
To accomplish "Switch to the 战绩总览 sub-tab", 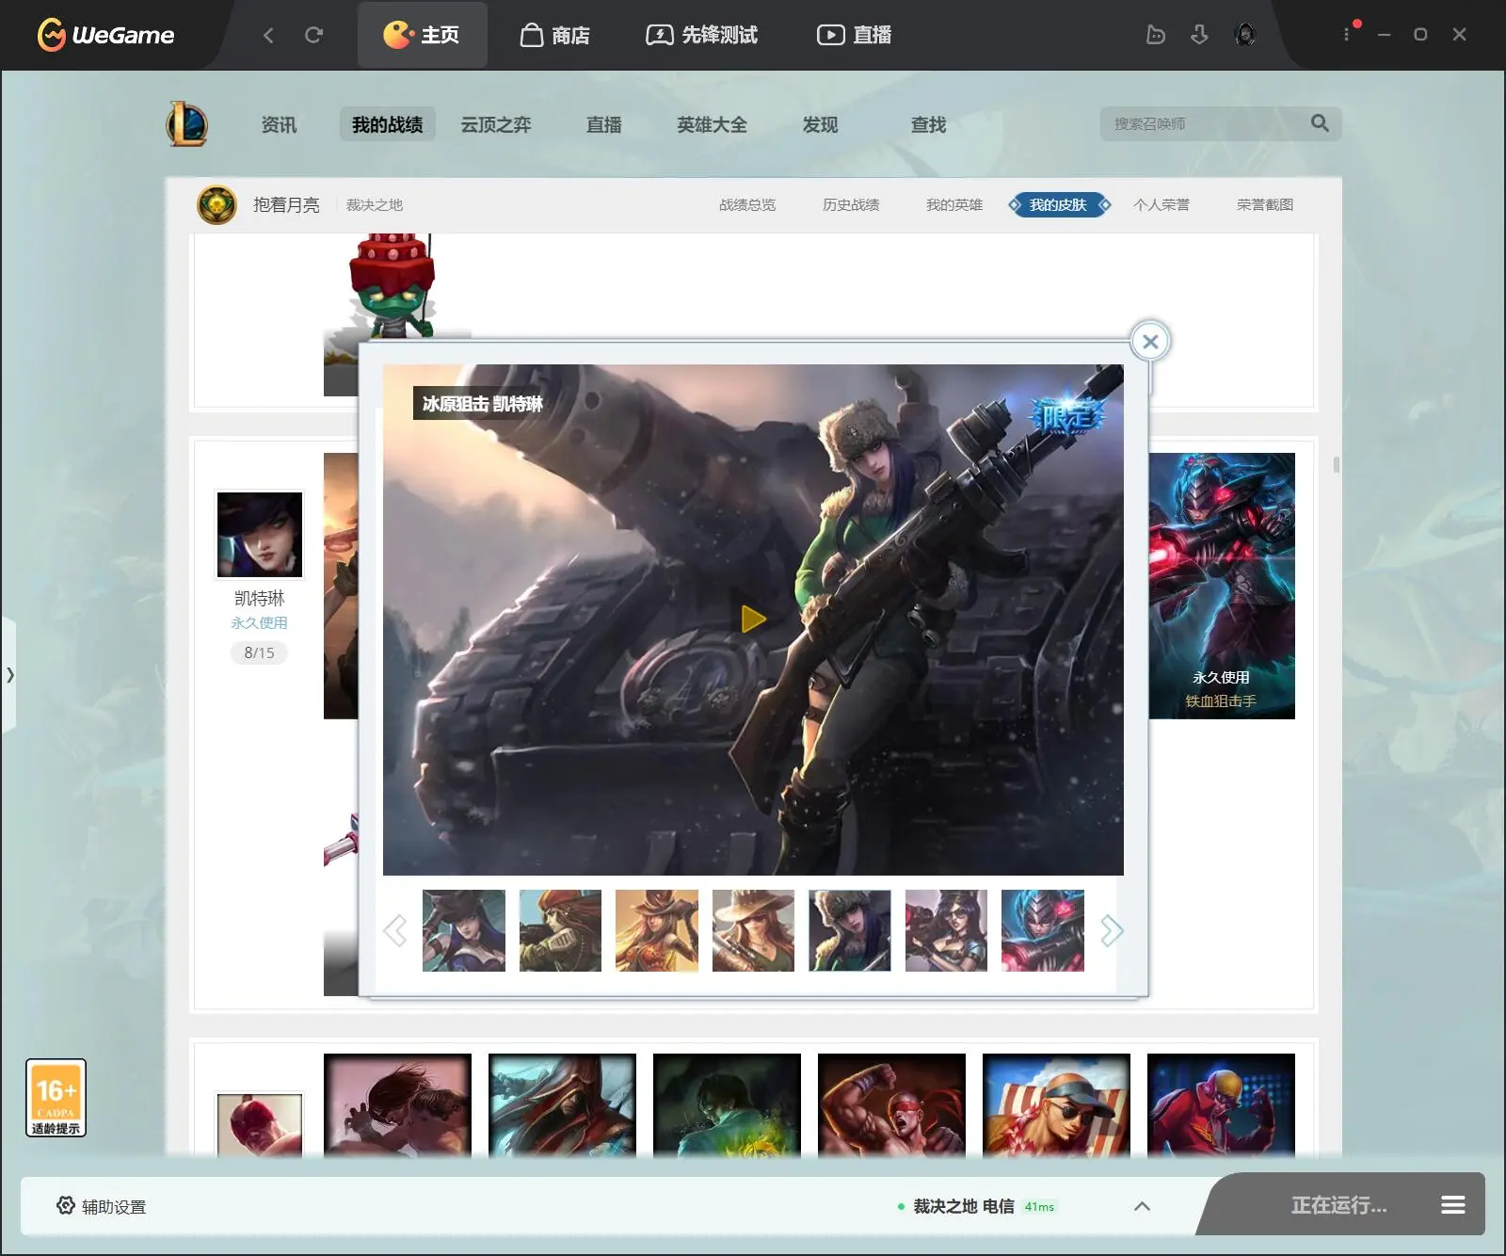I will pos(747,204).
